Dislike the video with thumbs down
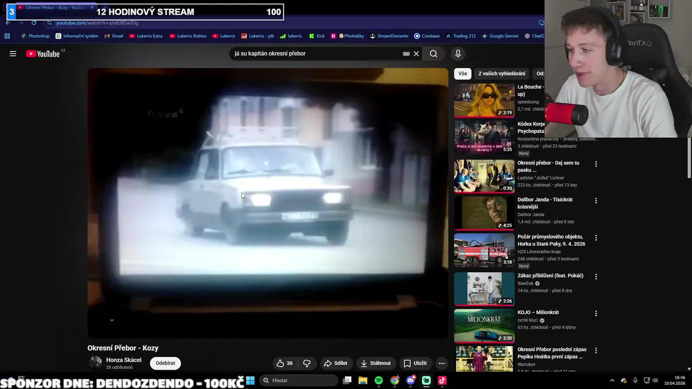Screen dimensions: 692x389 307,363
